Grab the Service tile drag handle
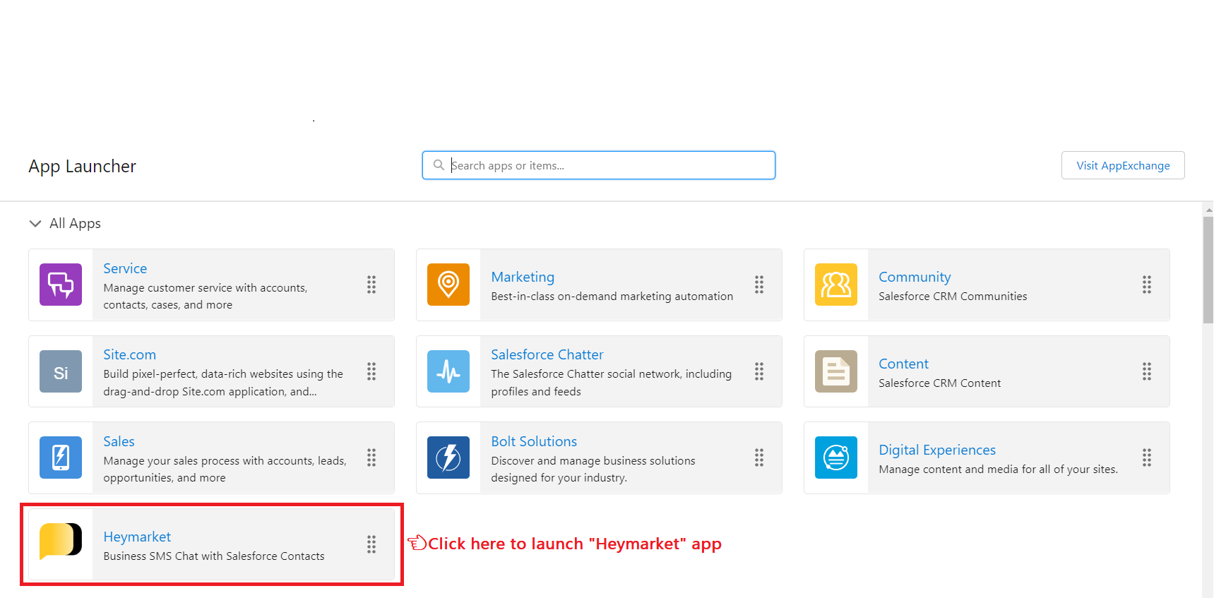 (371, 285)
